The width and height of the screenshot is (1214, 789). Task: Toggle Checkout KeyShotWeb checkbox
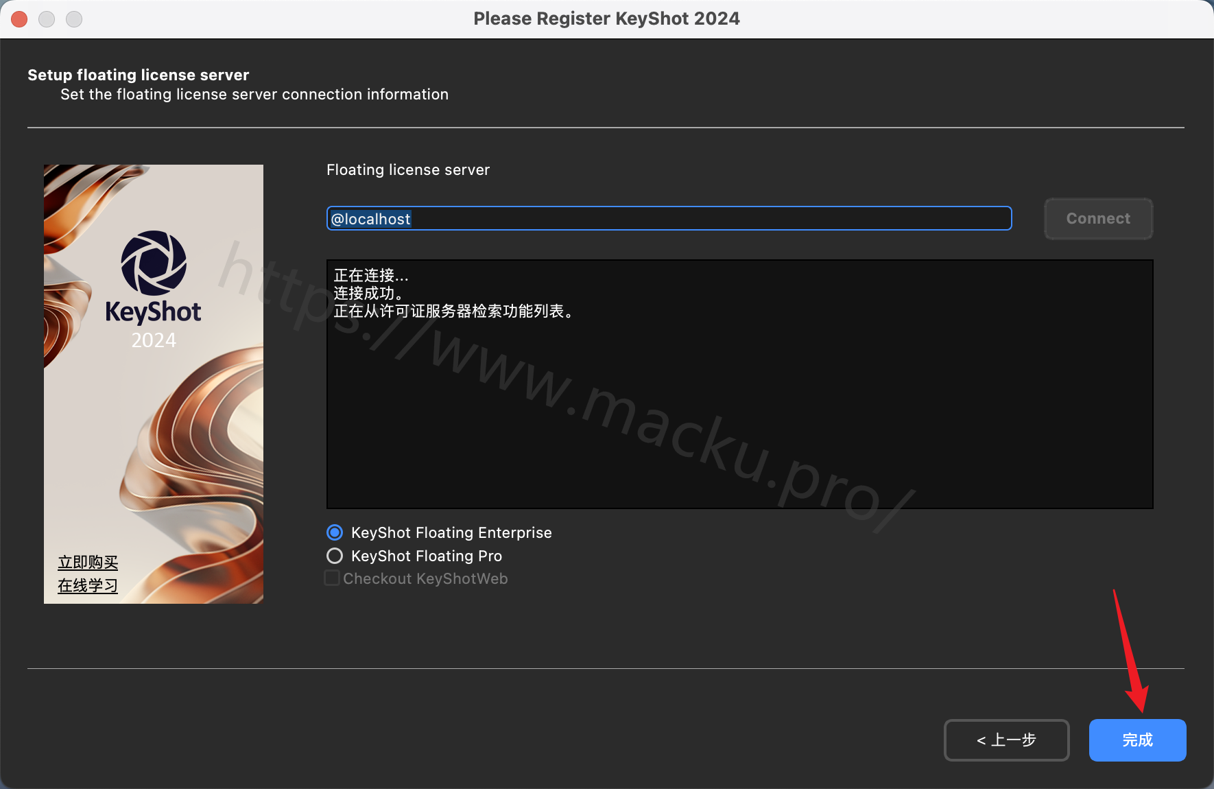(332, 578)
